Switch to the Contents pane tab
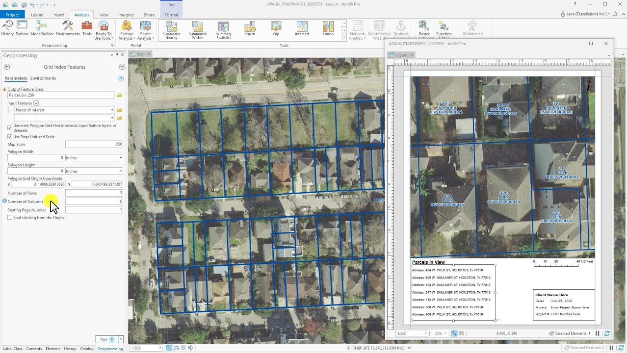This screenshot has height=353, width=628. [x=34, y=349]
